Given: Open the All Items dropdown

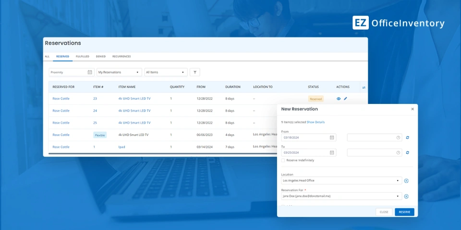Looking at the screenshot, I should click(166, 72).
